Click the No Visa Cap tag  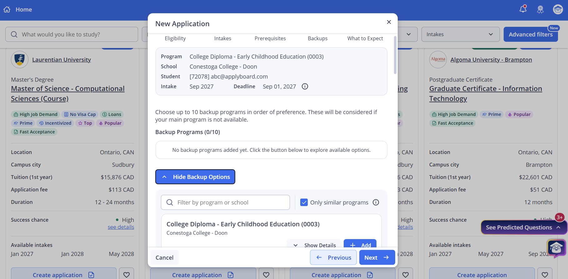click(x=80, y=114)
